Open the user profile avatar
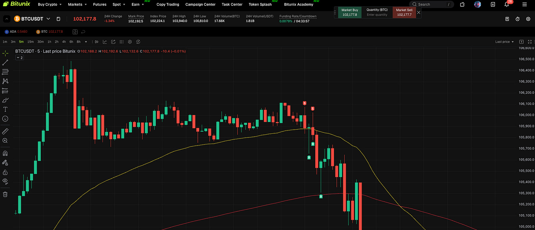The image size is (535, 230). click(x=478, y=4)
